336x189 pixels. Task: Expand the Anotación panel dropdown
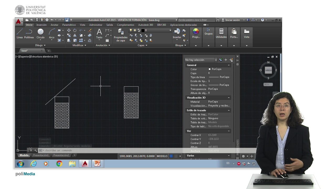tap(103, 45)
